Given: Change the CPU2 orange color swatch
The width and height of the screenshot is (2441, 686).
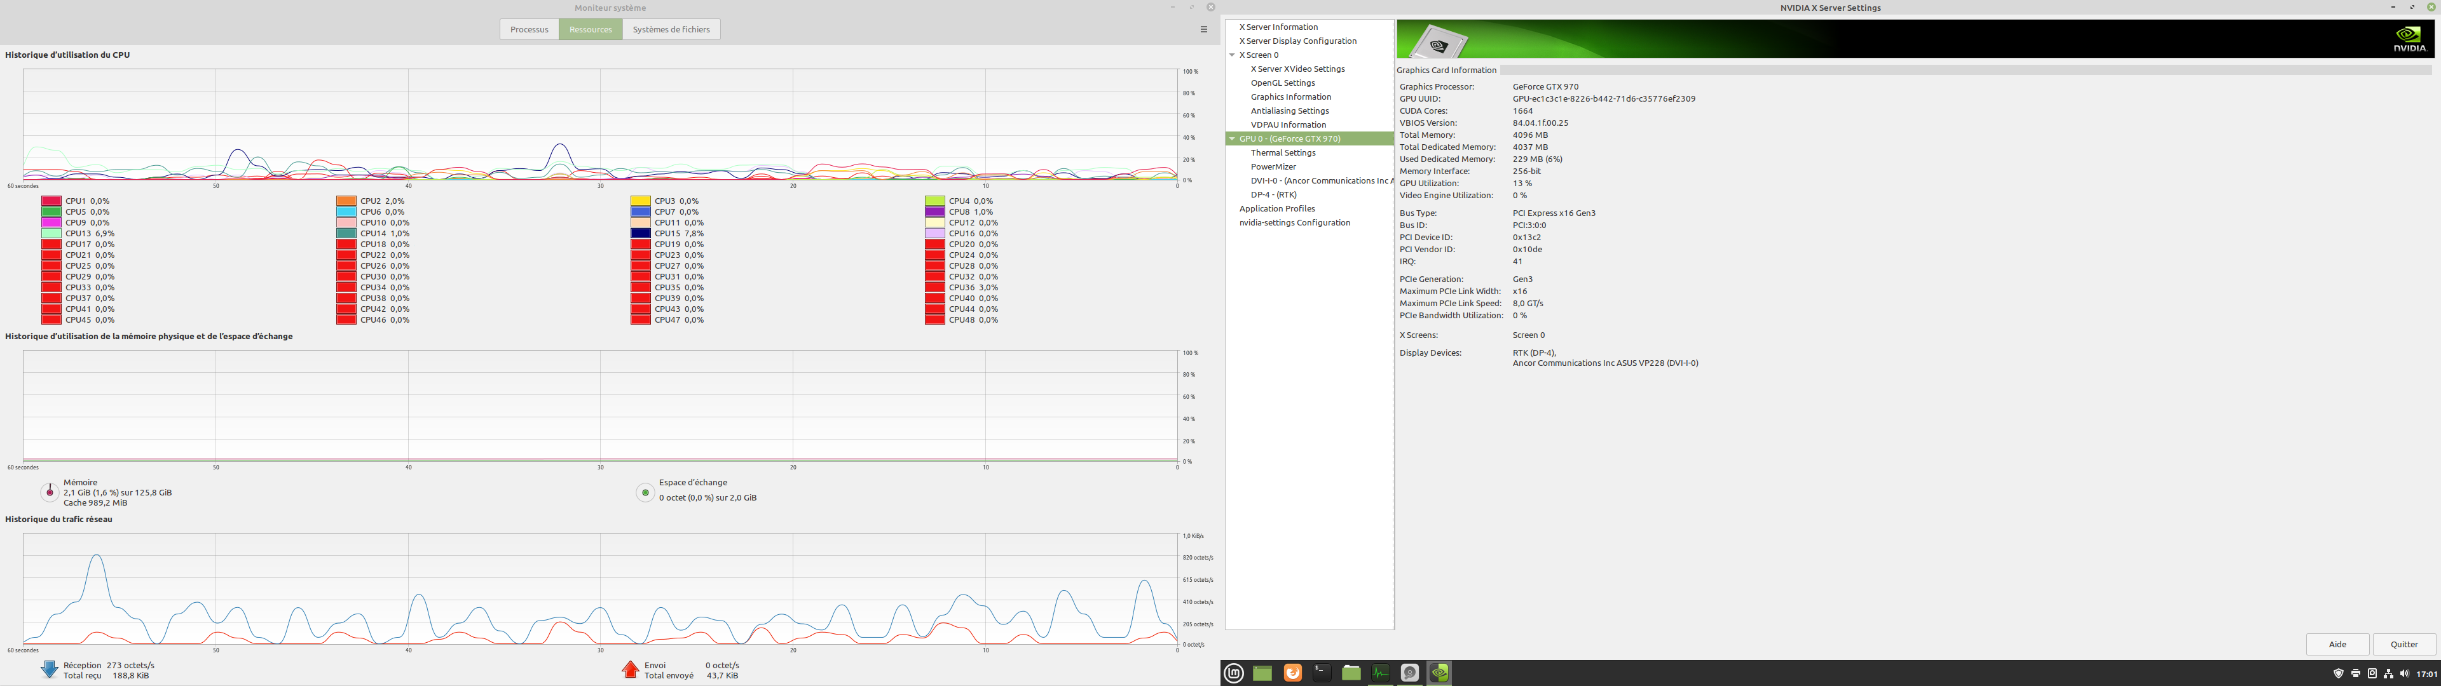Looking at the screenshot, I should (346, 201).
